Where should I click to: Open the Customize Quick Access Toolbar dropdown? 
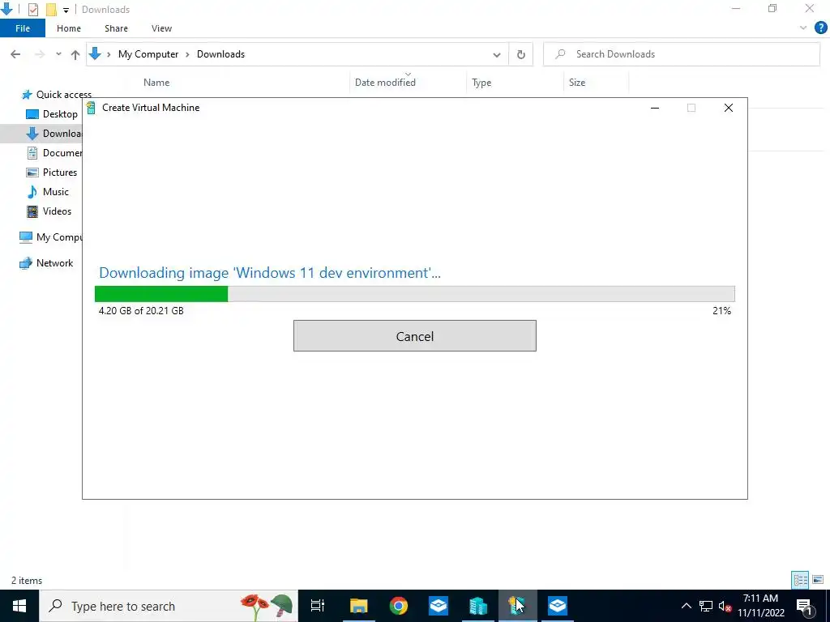coord(66,10)
